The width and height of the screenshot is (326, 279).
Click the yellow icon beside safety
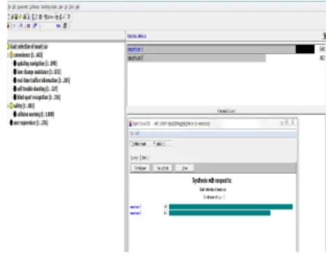(x=11, y=106)
